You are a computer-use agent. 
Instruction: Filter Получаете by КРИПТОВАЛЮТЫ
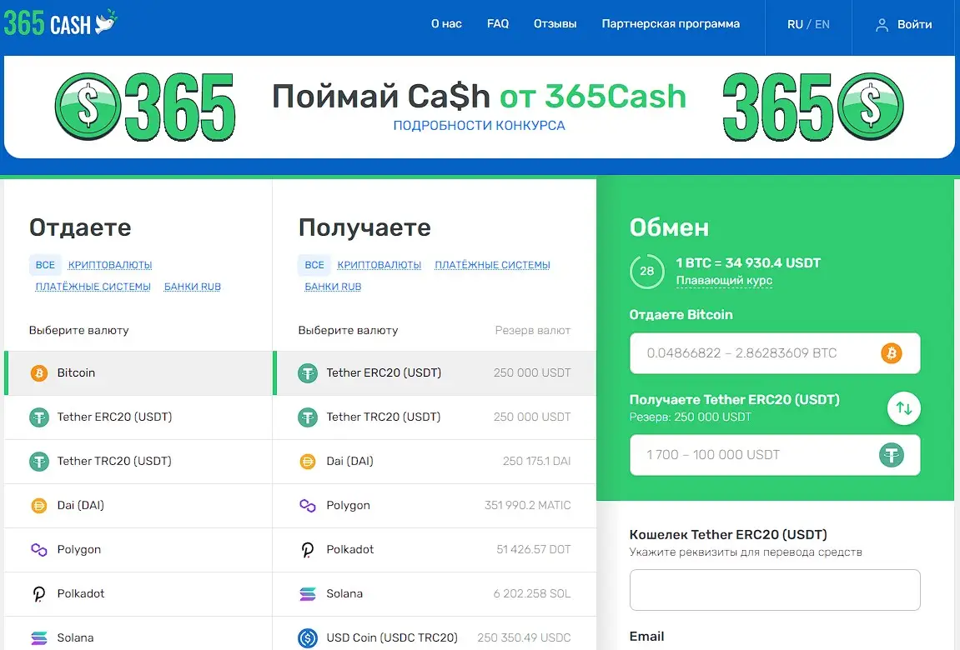(x=379, y=265)
